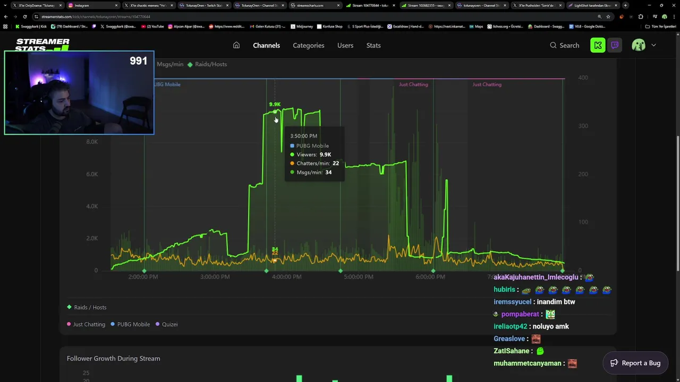680x382 pixels.
Task: Bookmark this page with star icon
Action: (x=608, y=16)
